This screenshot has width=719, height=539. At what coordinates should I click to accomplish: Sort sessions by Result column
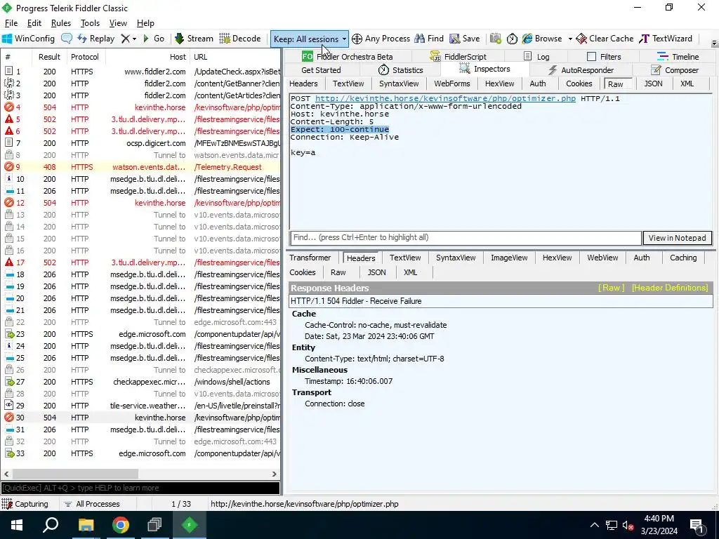coord(49,57)
